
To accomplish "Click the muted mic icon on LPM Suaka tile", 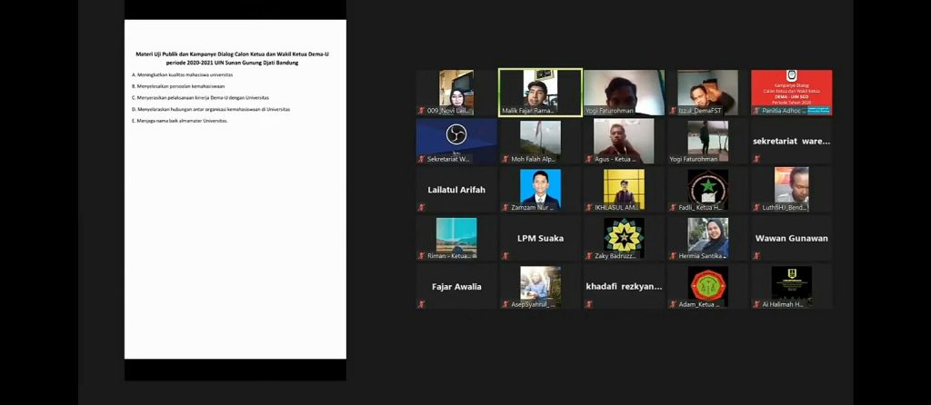I will click(x=505, y=256).
